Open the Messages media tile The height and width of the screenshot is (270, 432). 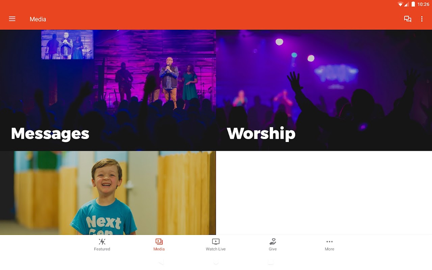pyautogui.click(x=108, y=90)
